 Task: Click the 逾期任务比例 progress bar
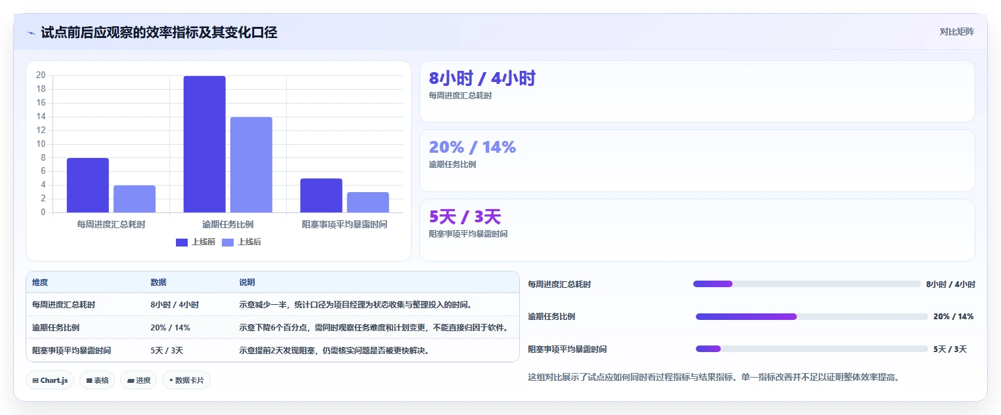coord(812,317)
